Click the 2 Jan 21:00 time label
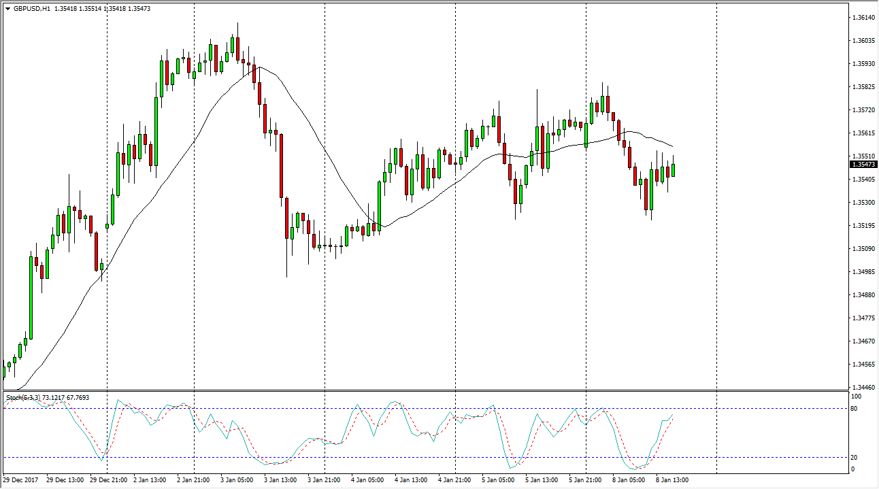The image size is (879, 489). click(x=194, y=480)
